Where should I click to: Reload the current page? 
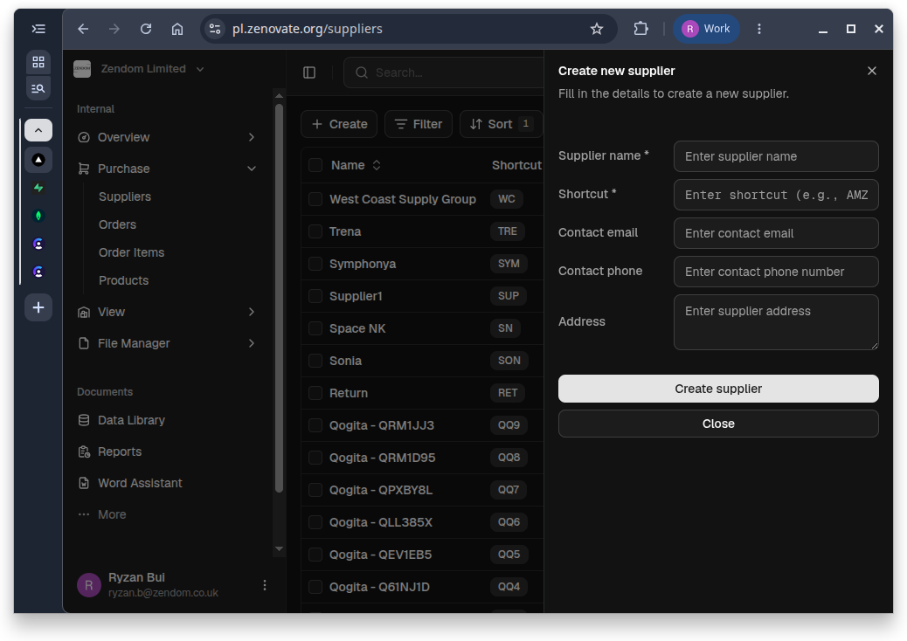[146, 29]
